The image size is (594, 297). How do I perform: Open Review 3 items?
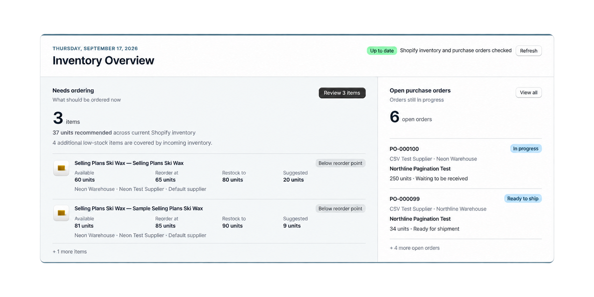click(x=342, y=93)
